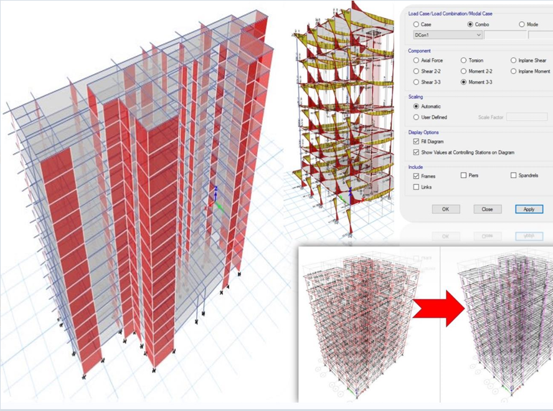Select the Case radio button

coord(416,24)
